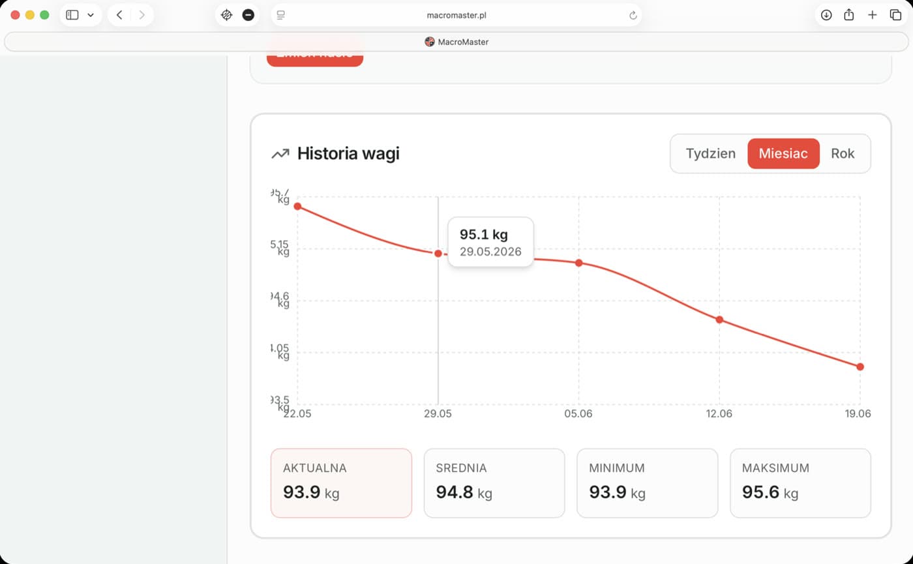This screenshot has width=913, height=564.
Task: Toggle the Safari sidebar button
Action: tap(72, 15)
